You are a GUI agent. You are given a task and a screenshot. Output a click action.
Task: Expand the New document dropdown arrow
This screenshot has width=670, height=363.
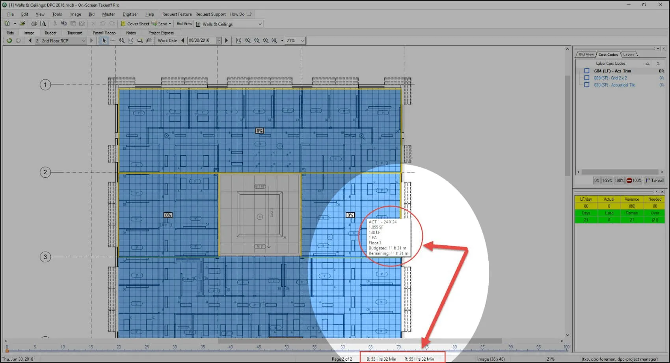15,24
